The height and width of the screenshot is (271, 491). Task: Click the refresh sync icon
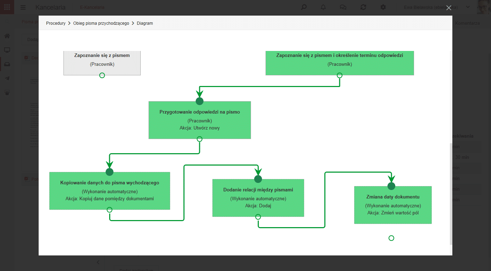(363, 7)
